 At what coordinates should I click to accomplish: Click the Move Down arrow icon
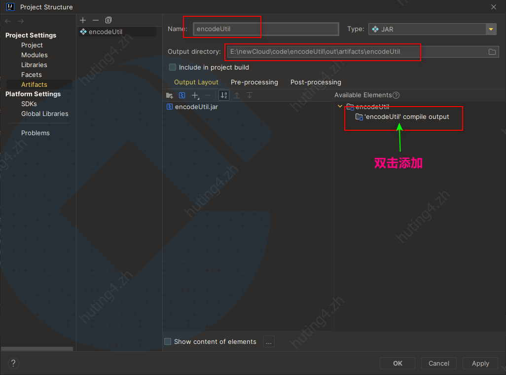click(x=250, y=95)
